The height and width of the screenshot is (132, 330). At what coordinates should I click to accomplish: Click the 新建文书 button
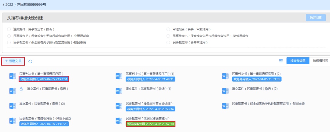pos(13,61)
